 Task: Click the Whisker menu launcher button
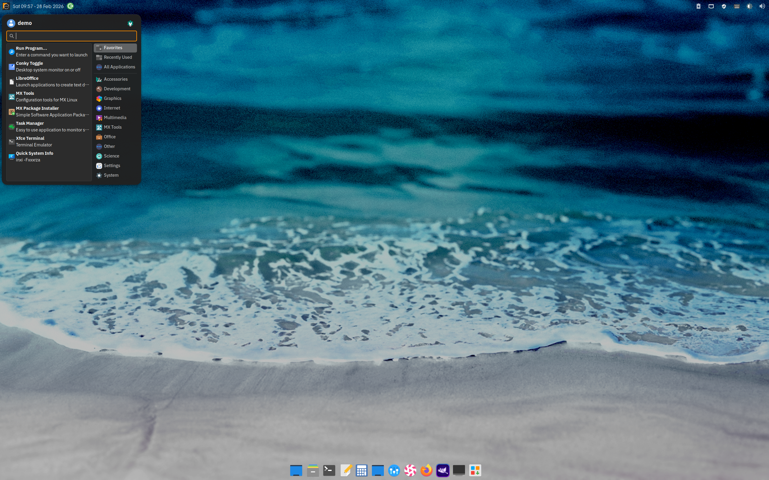tap(6, 6)
